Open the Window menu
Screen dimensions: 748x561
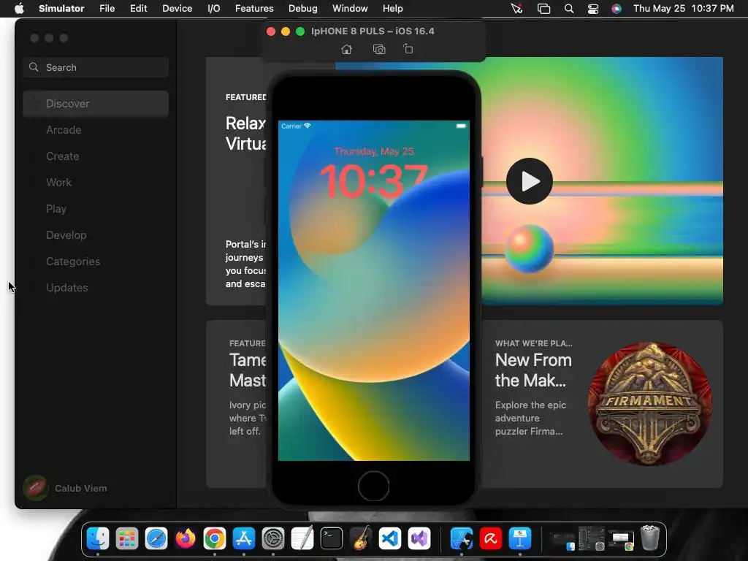350,8
